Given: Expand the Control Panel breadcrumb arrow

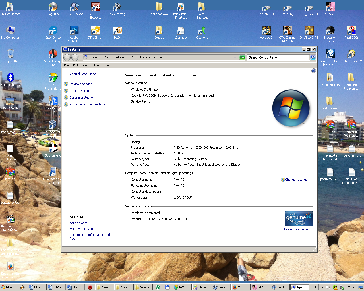Looking at the screenshot, I should 114,57.
